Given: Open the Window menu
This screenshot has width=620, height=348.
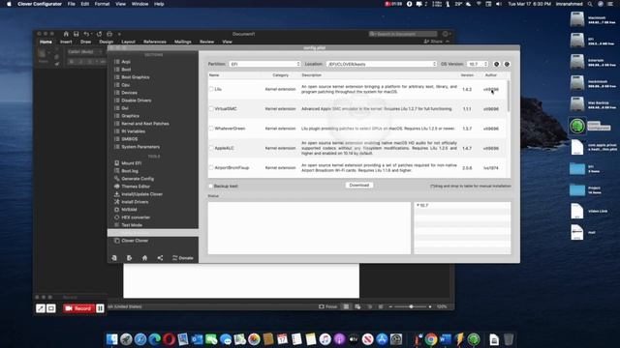Looking at the screenshot, I should (139, 4).
